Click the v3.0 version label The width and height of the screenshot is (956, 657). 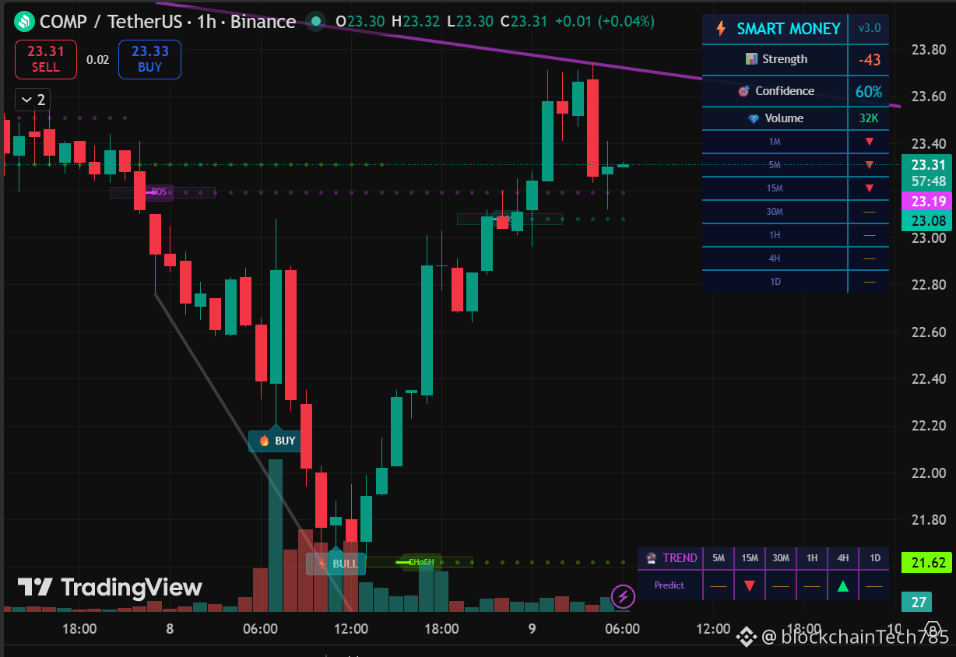[868, 28]
